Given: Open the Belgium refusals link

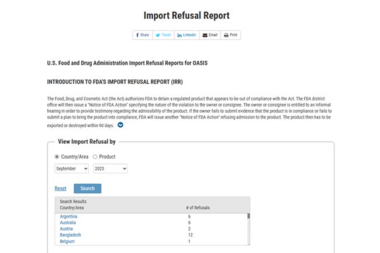Looking at the screenshot, I should 67,241.
